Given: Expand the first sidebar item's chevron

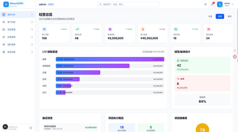Looking at the screenshot, I should pos(32,15).
